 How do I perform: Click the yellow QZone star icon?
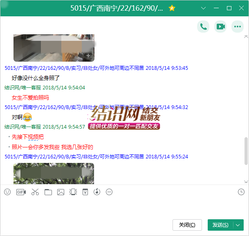(x=172, y=8)
